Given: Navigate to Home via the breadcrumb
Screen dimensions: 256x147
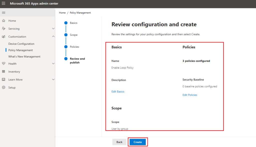Looking at the screenshot, I should (62, 13).
